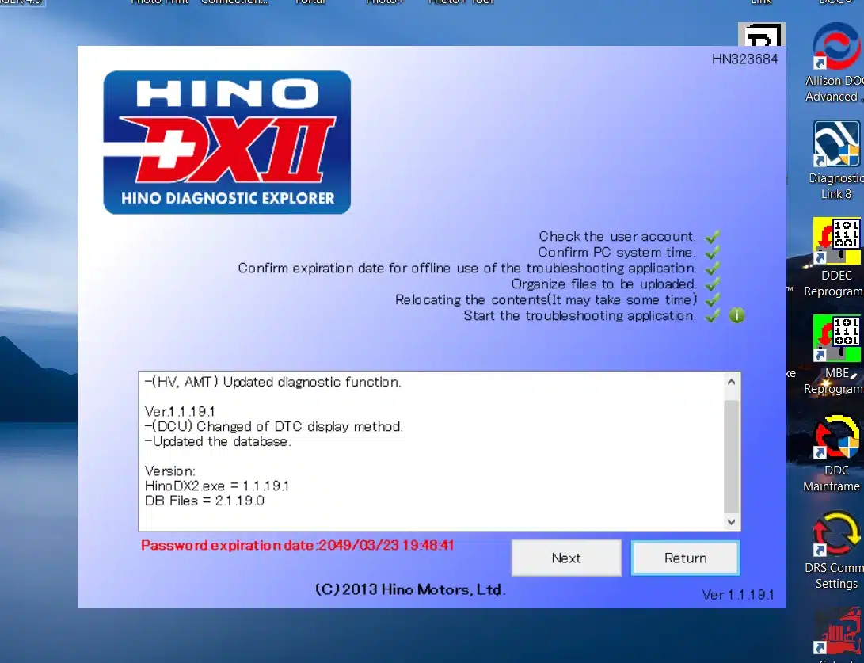This screenshot has height=663, width=864.
Task: Launch the Diagnostic Link 8 shortcut
Action: pos(836,144)
